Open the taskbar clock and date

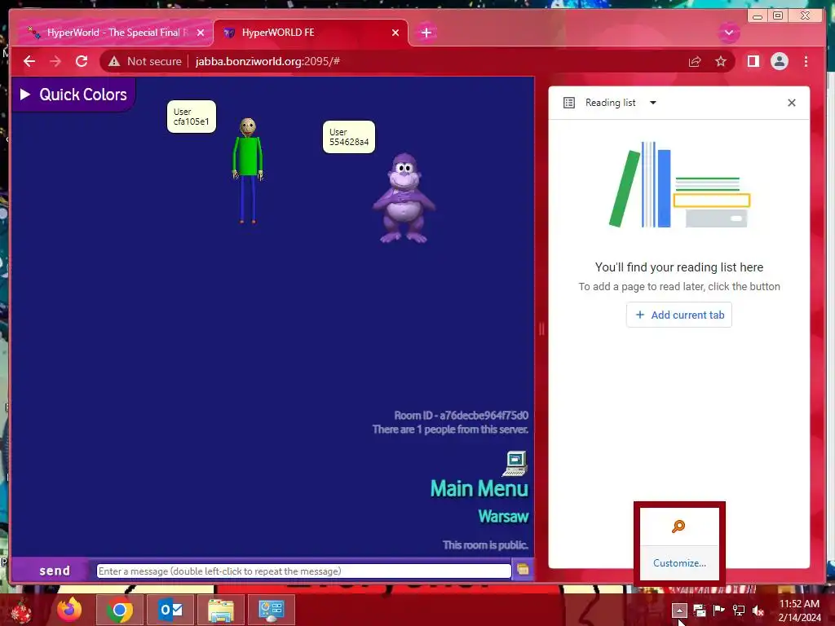pyautogui.click(x=799, y=610)
